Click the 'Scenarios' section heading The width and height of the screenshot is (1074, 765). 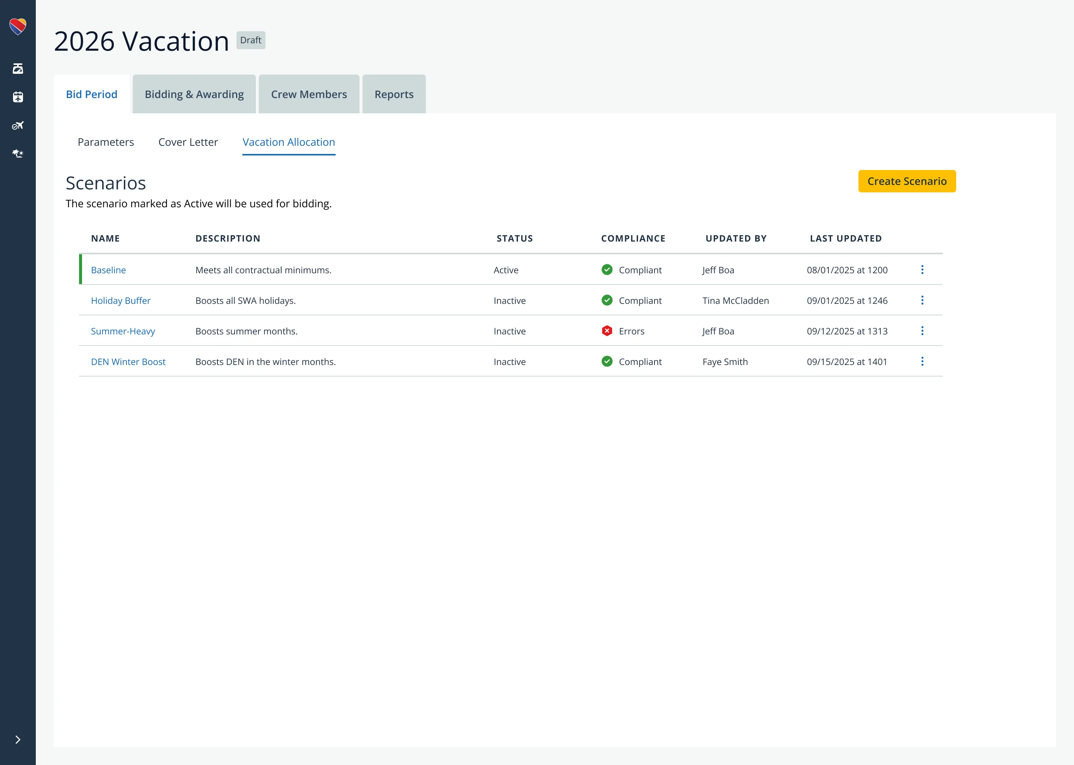(x=106, y=183)
